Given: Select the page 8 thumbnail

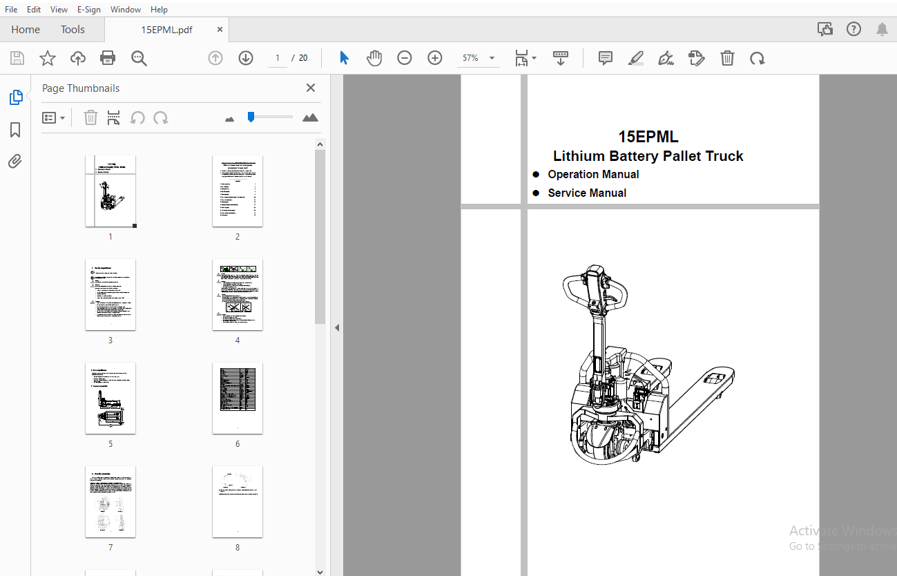Looking at the screenshot, I should (238, 502).
